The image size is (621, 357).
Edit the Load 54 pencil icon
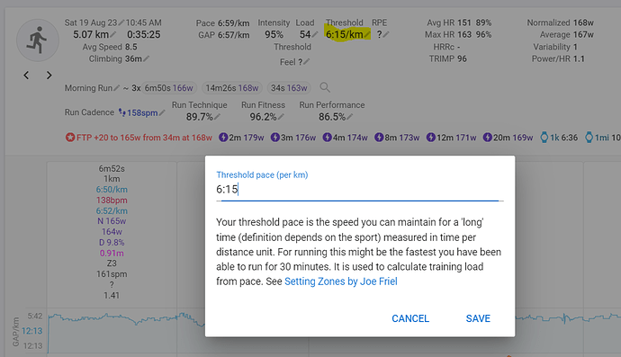[315, 34]
